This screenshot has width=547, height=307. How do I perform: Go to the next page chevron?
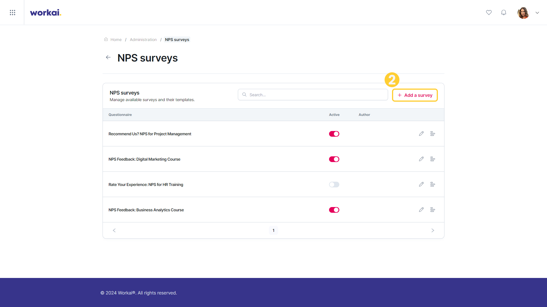(433, 230)
